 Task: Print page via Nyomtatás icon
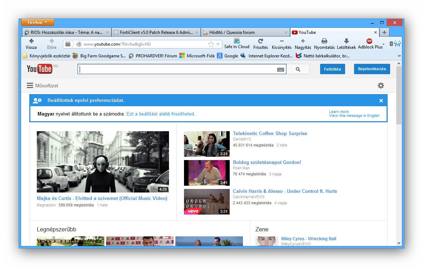pos(324,41)
